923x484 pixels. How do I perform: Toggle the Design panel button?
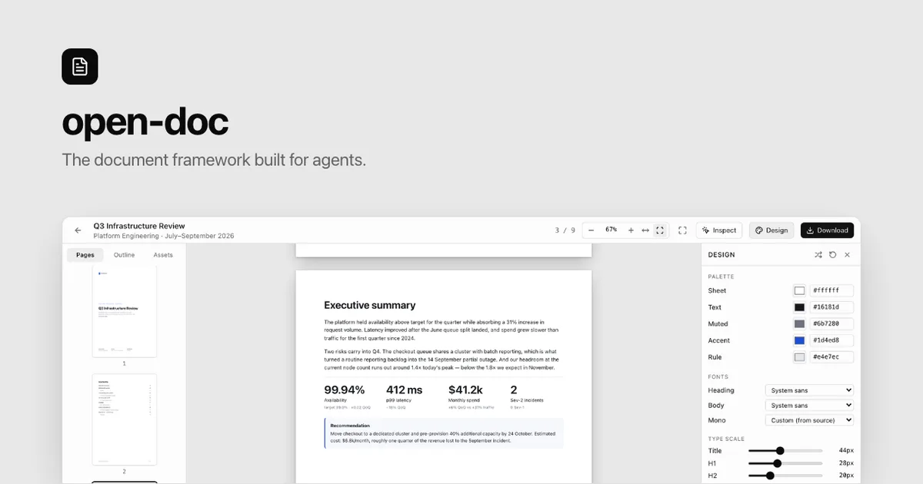click(771, 230)
